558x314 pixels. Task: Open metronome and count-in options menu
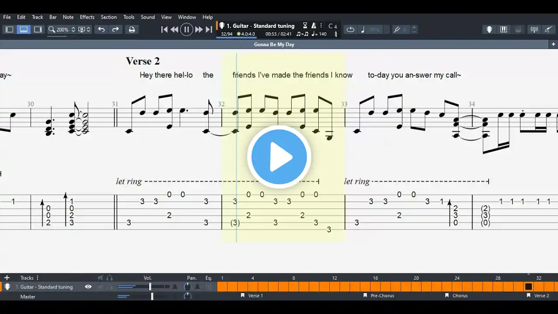coord(321,26)
